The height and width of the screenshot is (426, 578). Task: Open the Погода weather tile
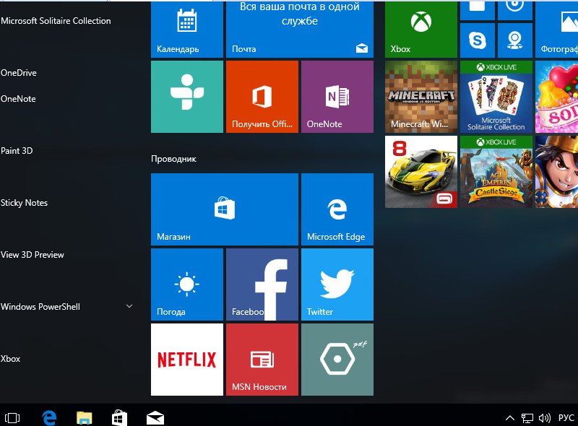pyautogui.click(x=187, y=284)
